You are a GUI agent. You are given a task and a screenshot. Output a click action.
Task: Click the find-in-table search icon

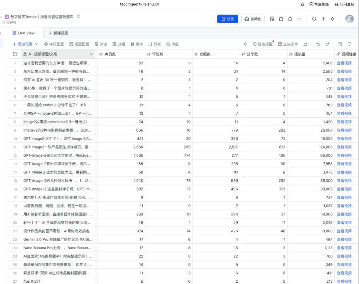(x=340, y=44)
